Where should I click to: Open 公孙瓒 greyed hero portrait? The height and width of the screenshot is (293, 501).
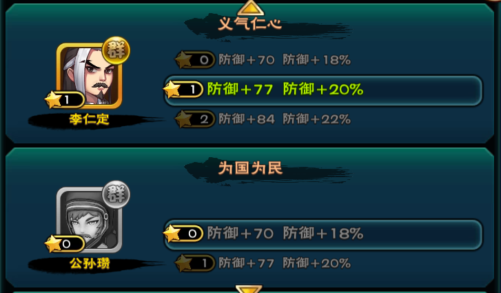(x=89, y=220)
